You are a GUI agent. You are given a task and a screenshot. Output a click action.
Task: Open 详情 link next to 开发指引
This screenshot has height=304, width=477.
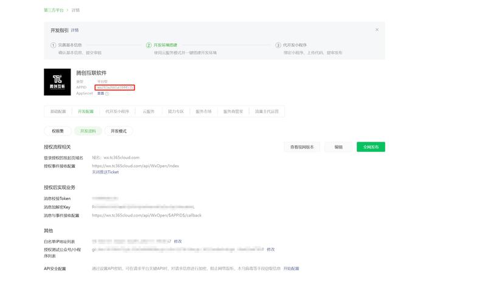coord(75,30)
